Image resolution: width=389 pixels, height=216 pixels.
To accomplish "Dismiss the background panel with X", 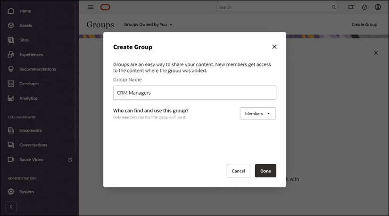I will point(376,53).
